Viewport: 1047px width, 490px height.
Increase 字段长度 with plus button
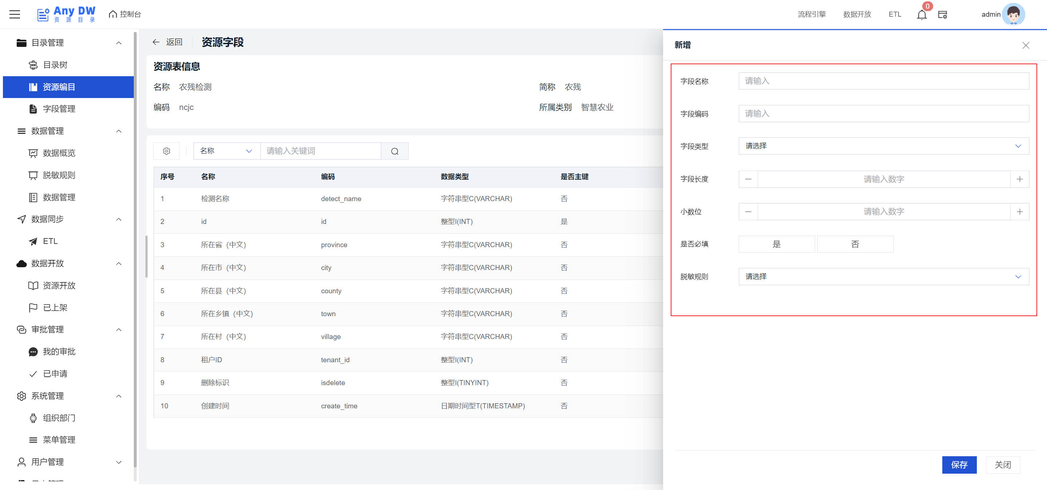point(1019,179)
